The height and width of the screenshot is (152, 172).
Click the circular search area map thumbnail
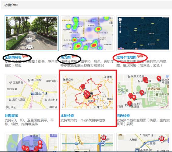[x=32, y=142]
